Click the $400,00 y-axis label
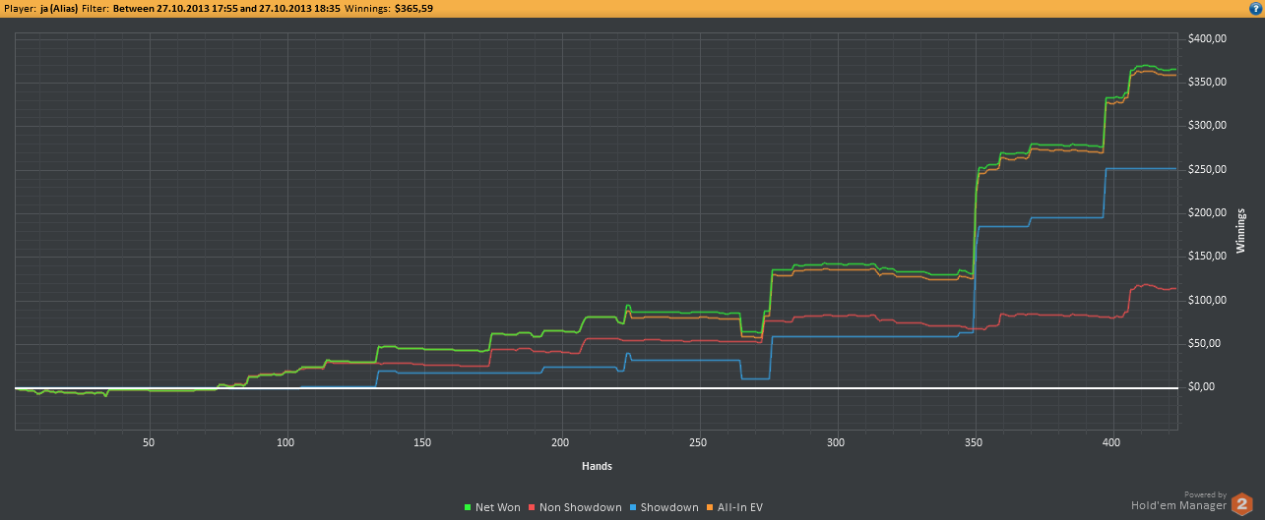 click(1207, 38)
